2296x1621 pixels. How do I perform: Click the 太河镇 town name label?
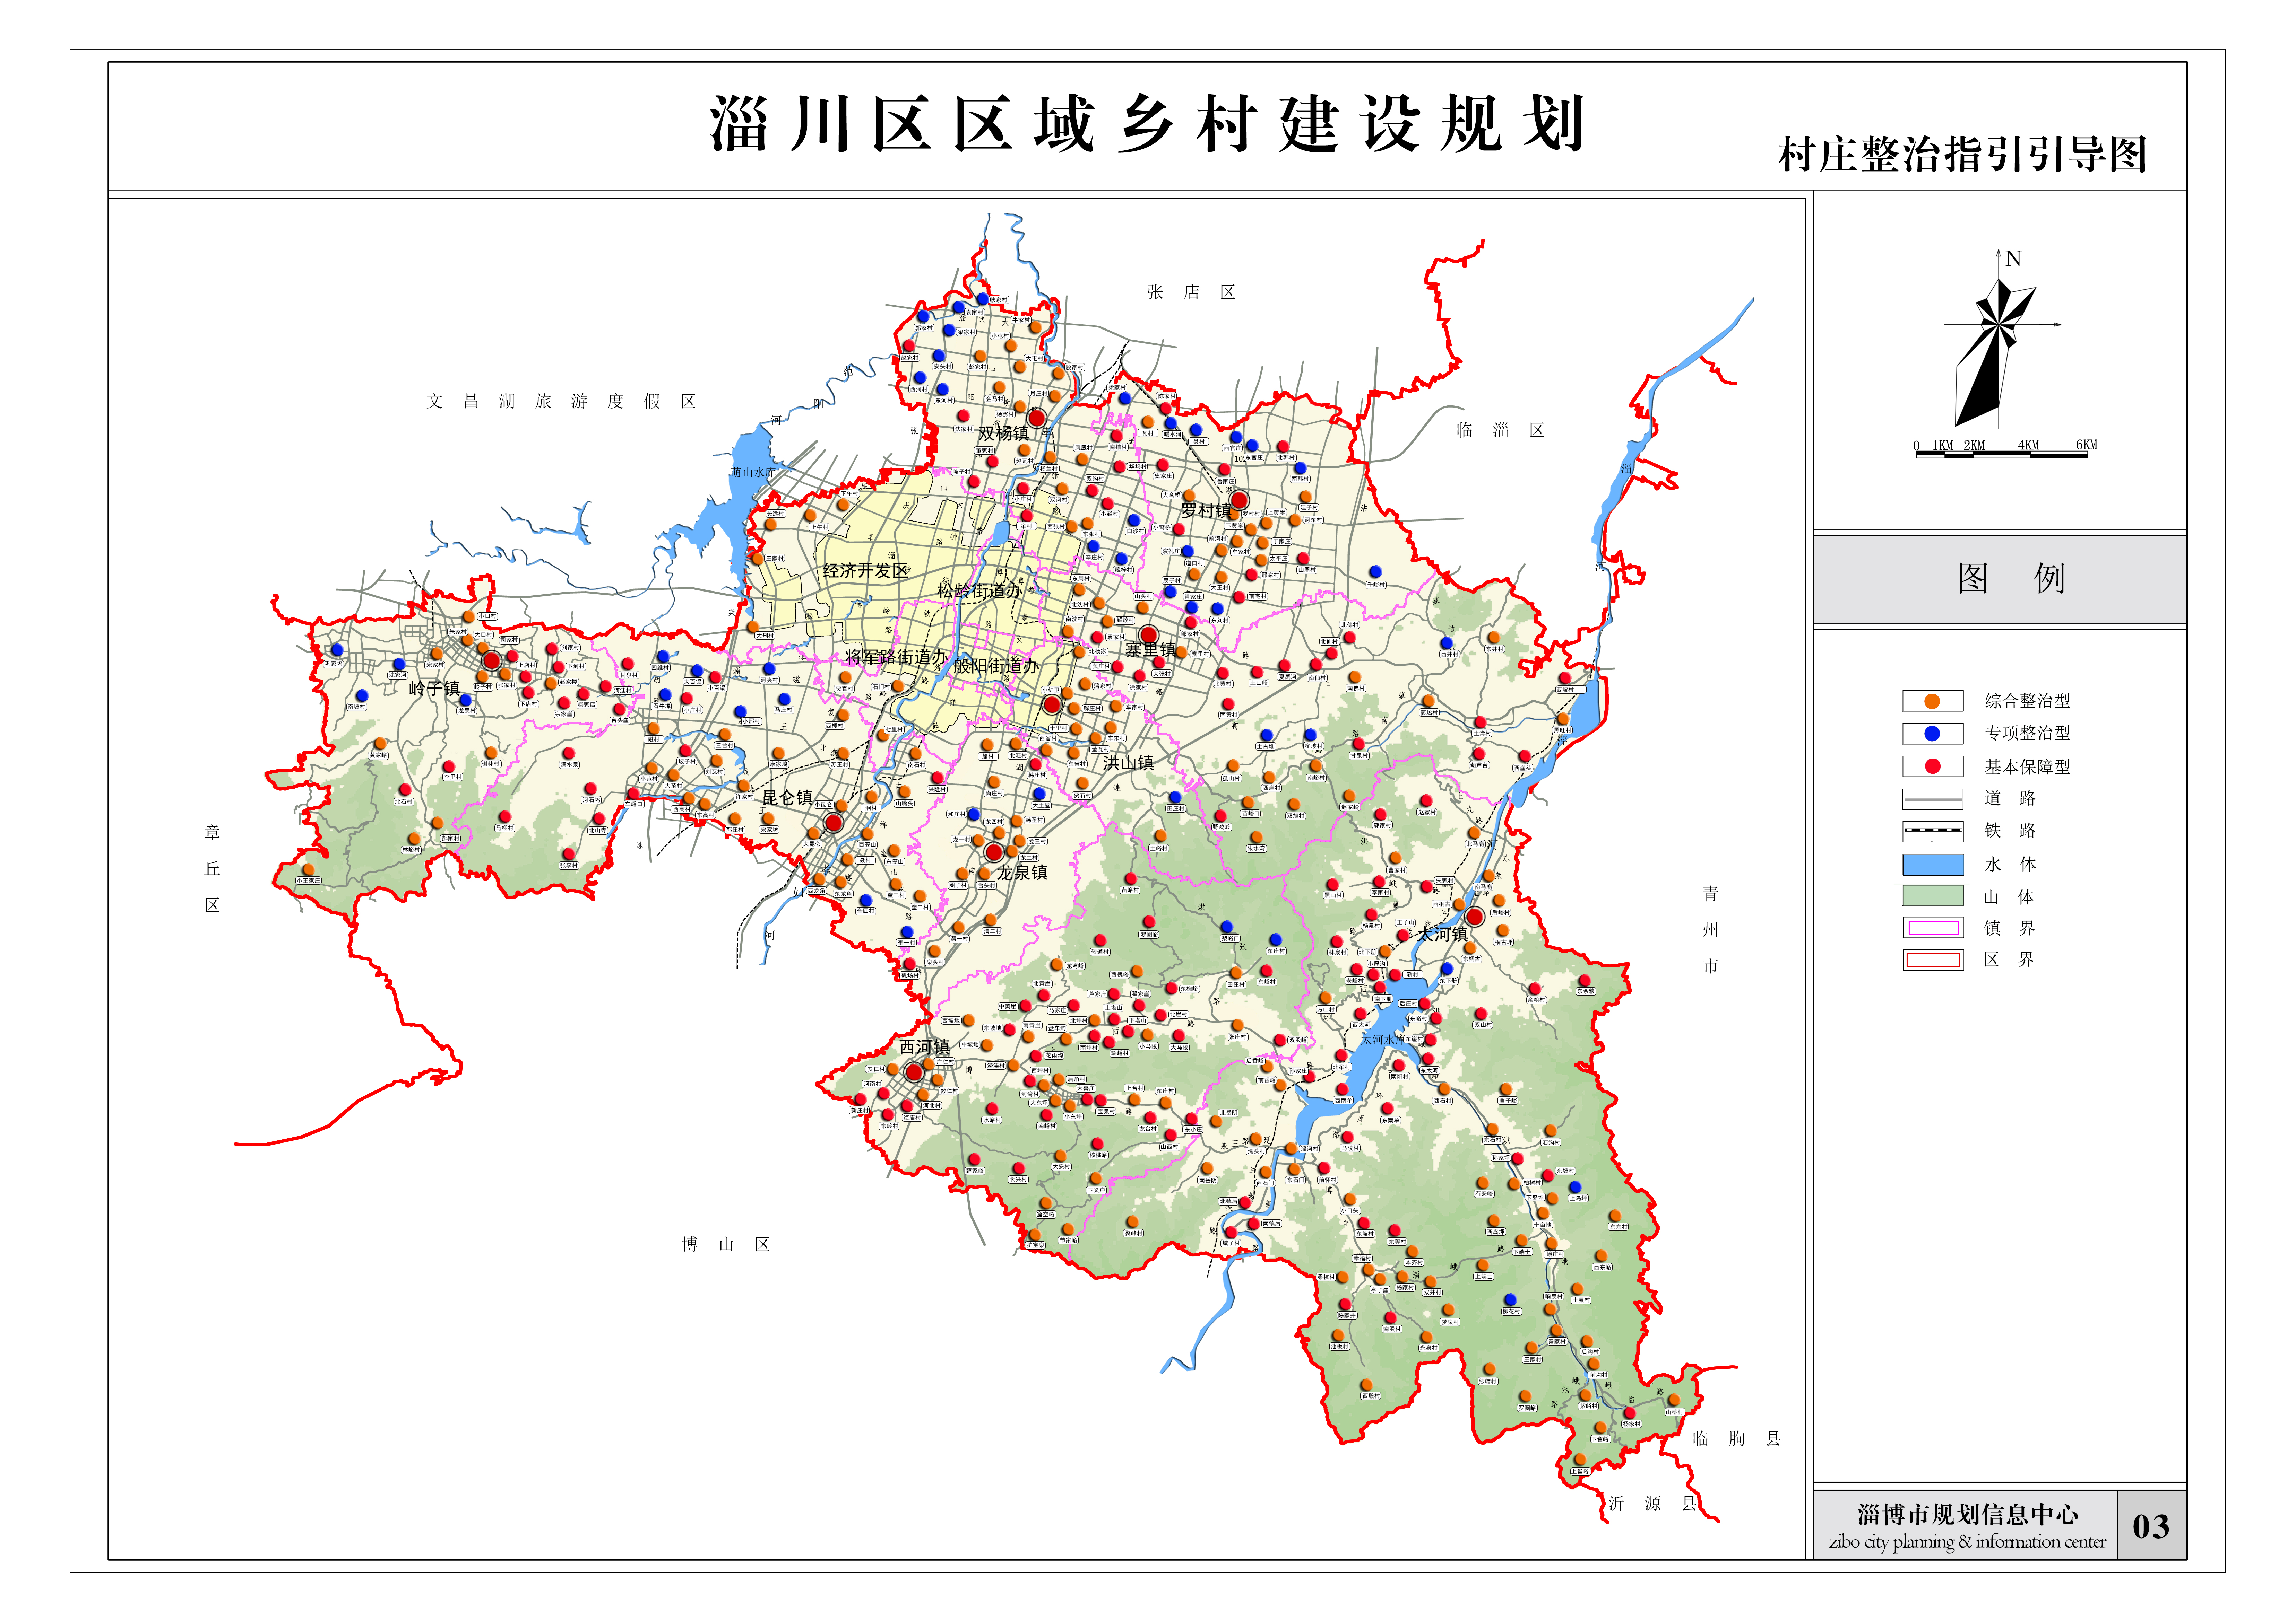point(1443,935)
